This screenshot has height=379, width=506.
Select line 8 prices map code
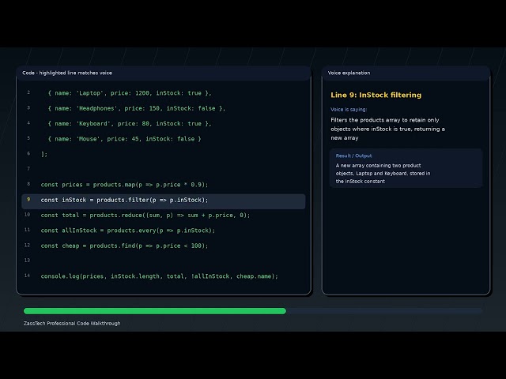pos(125,185)
